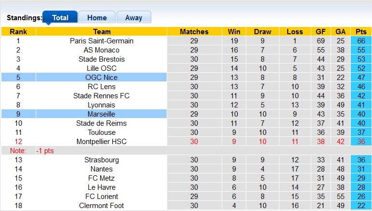Screen dimensions: 372x211
Task: Switch to the Away standings tab
Action: click(133, 18)
